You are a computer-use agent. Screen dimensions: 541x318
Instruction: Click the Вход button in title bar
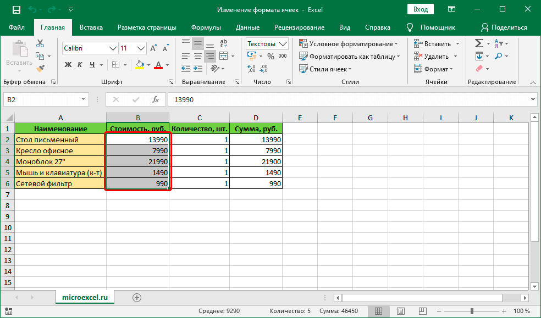click(421, 9)
